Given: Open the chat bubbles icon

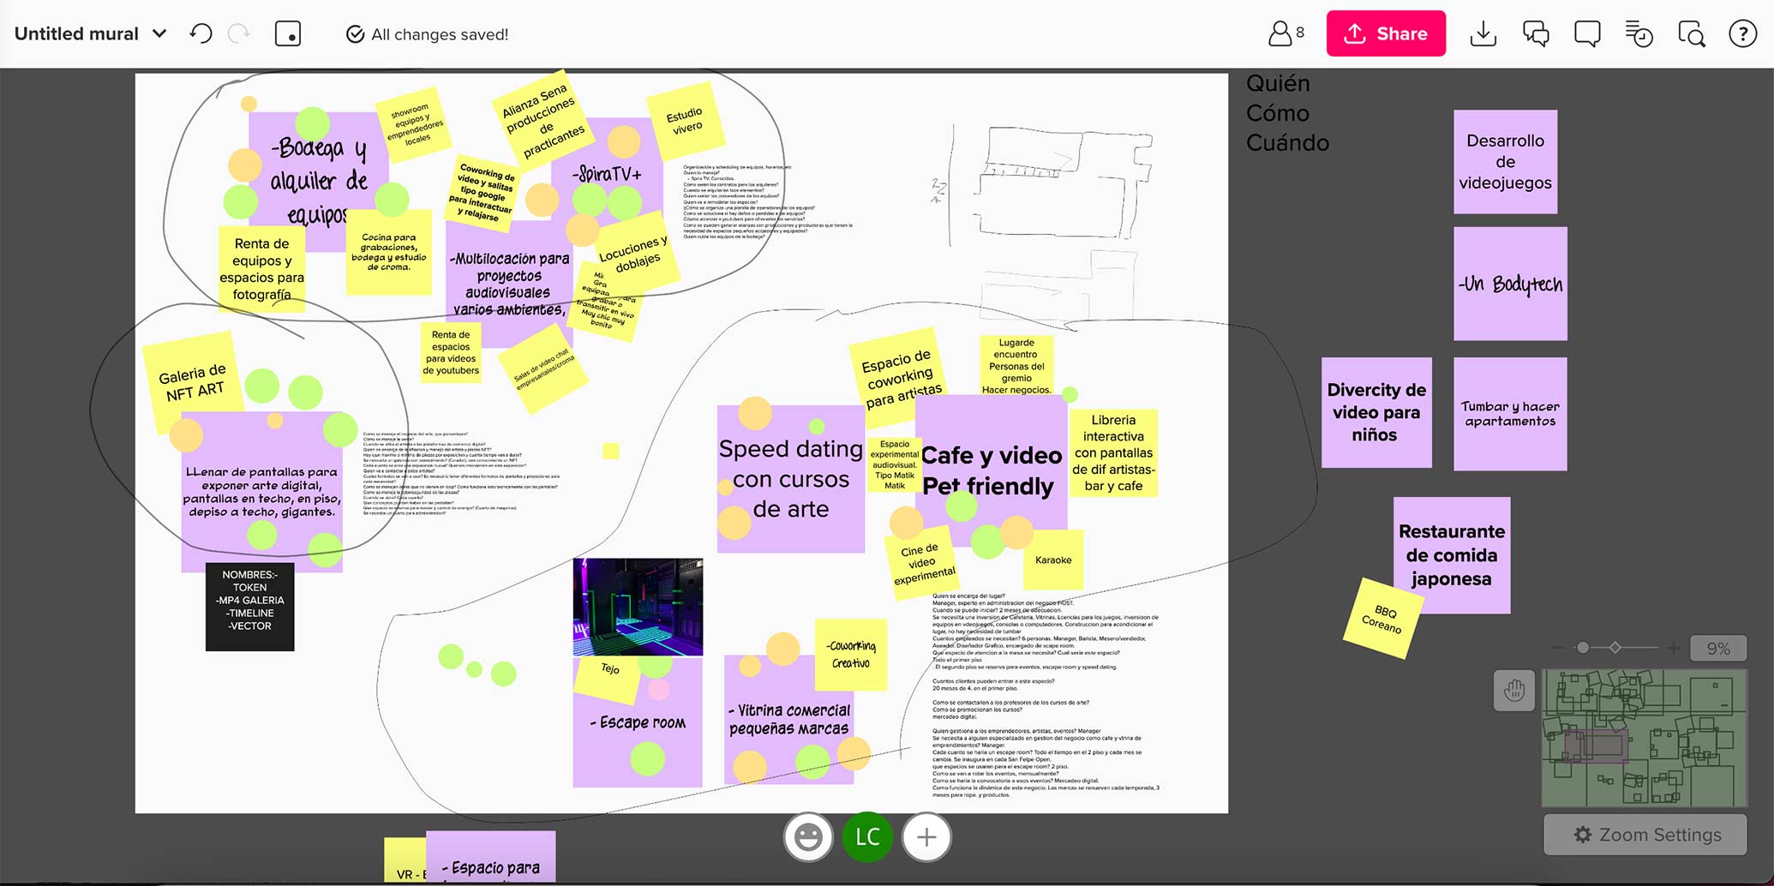Looking at the screenshot, I should click(x=1535, y=34).
